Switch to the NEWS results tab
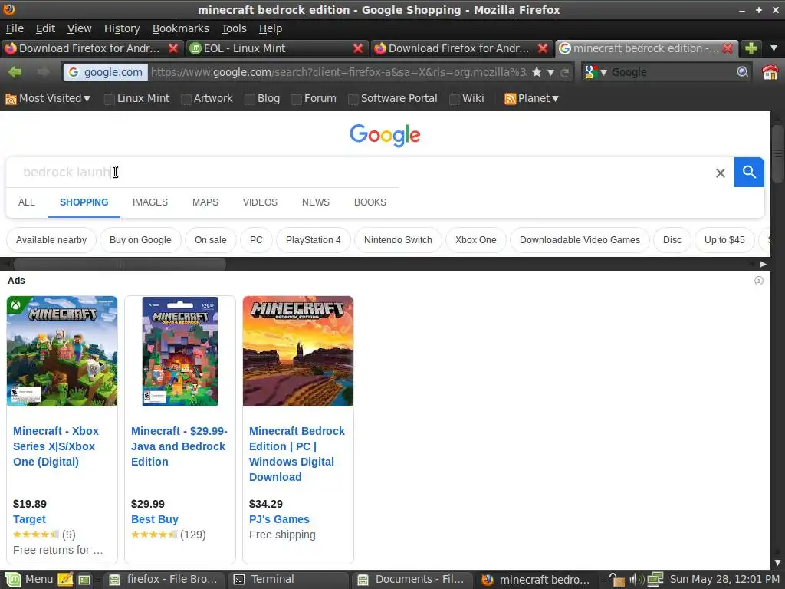Viewport: 785px width, 589px height. [315, 202]
